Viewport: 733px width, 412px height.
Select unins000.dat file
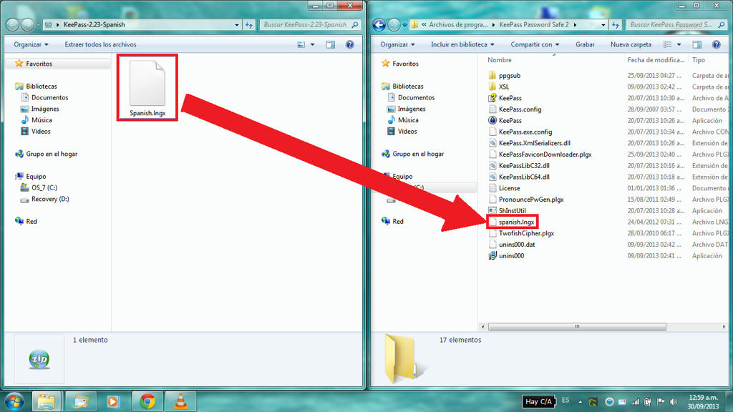point(517,245)
